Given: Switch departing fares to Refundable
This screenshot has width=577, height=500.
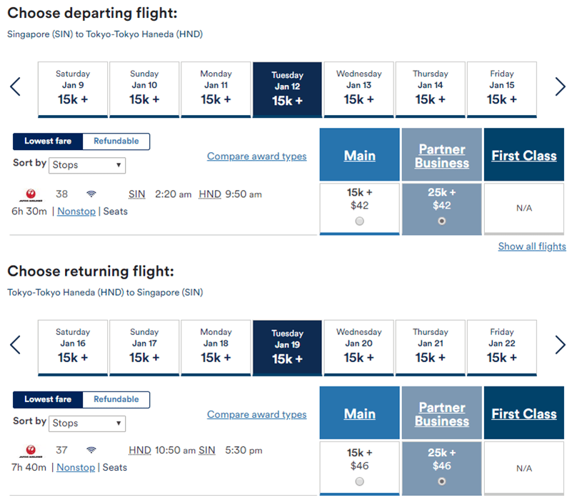Looking at the screenshot, I should 116,141.
